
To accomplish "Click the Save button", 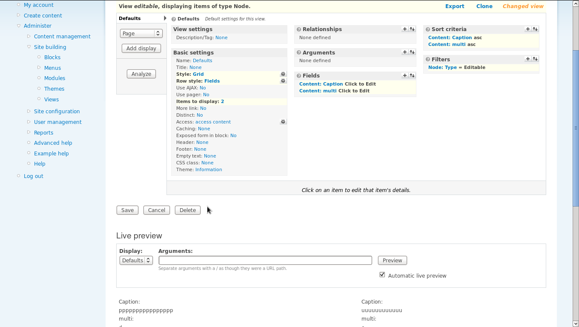I will click(127, 210).
